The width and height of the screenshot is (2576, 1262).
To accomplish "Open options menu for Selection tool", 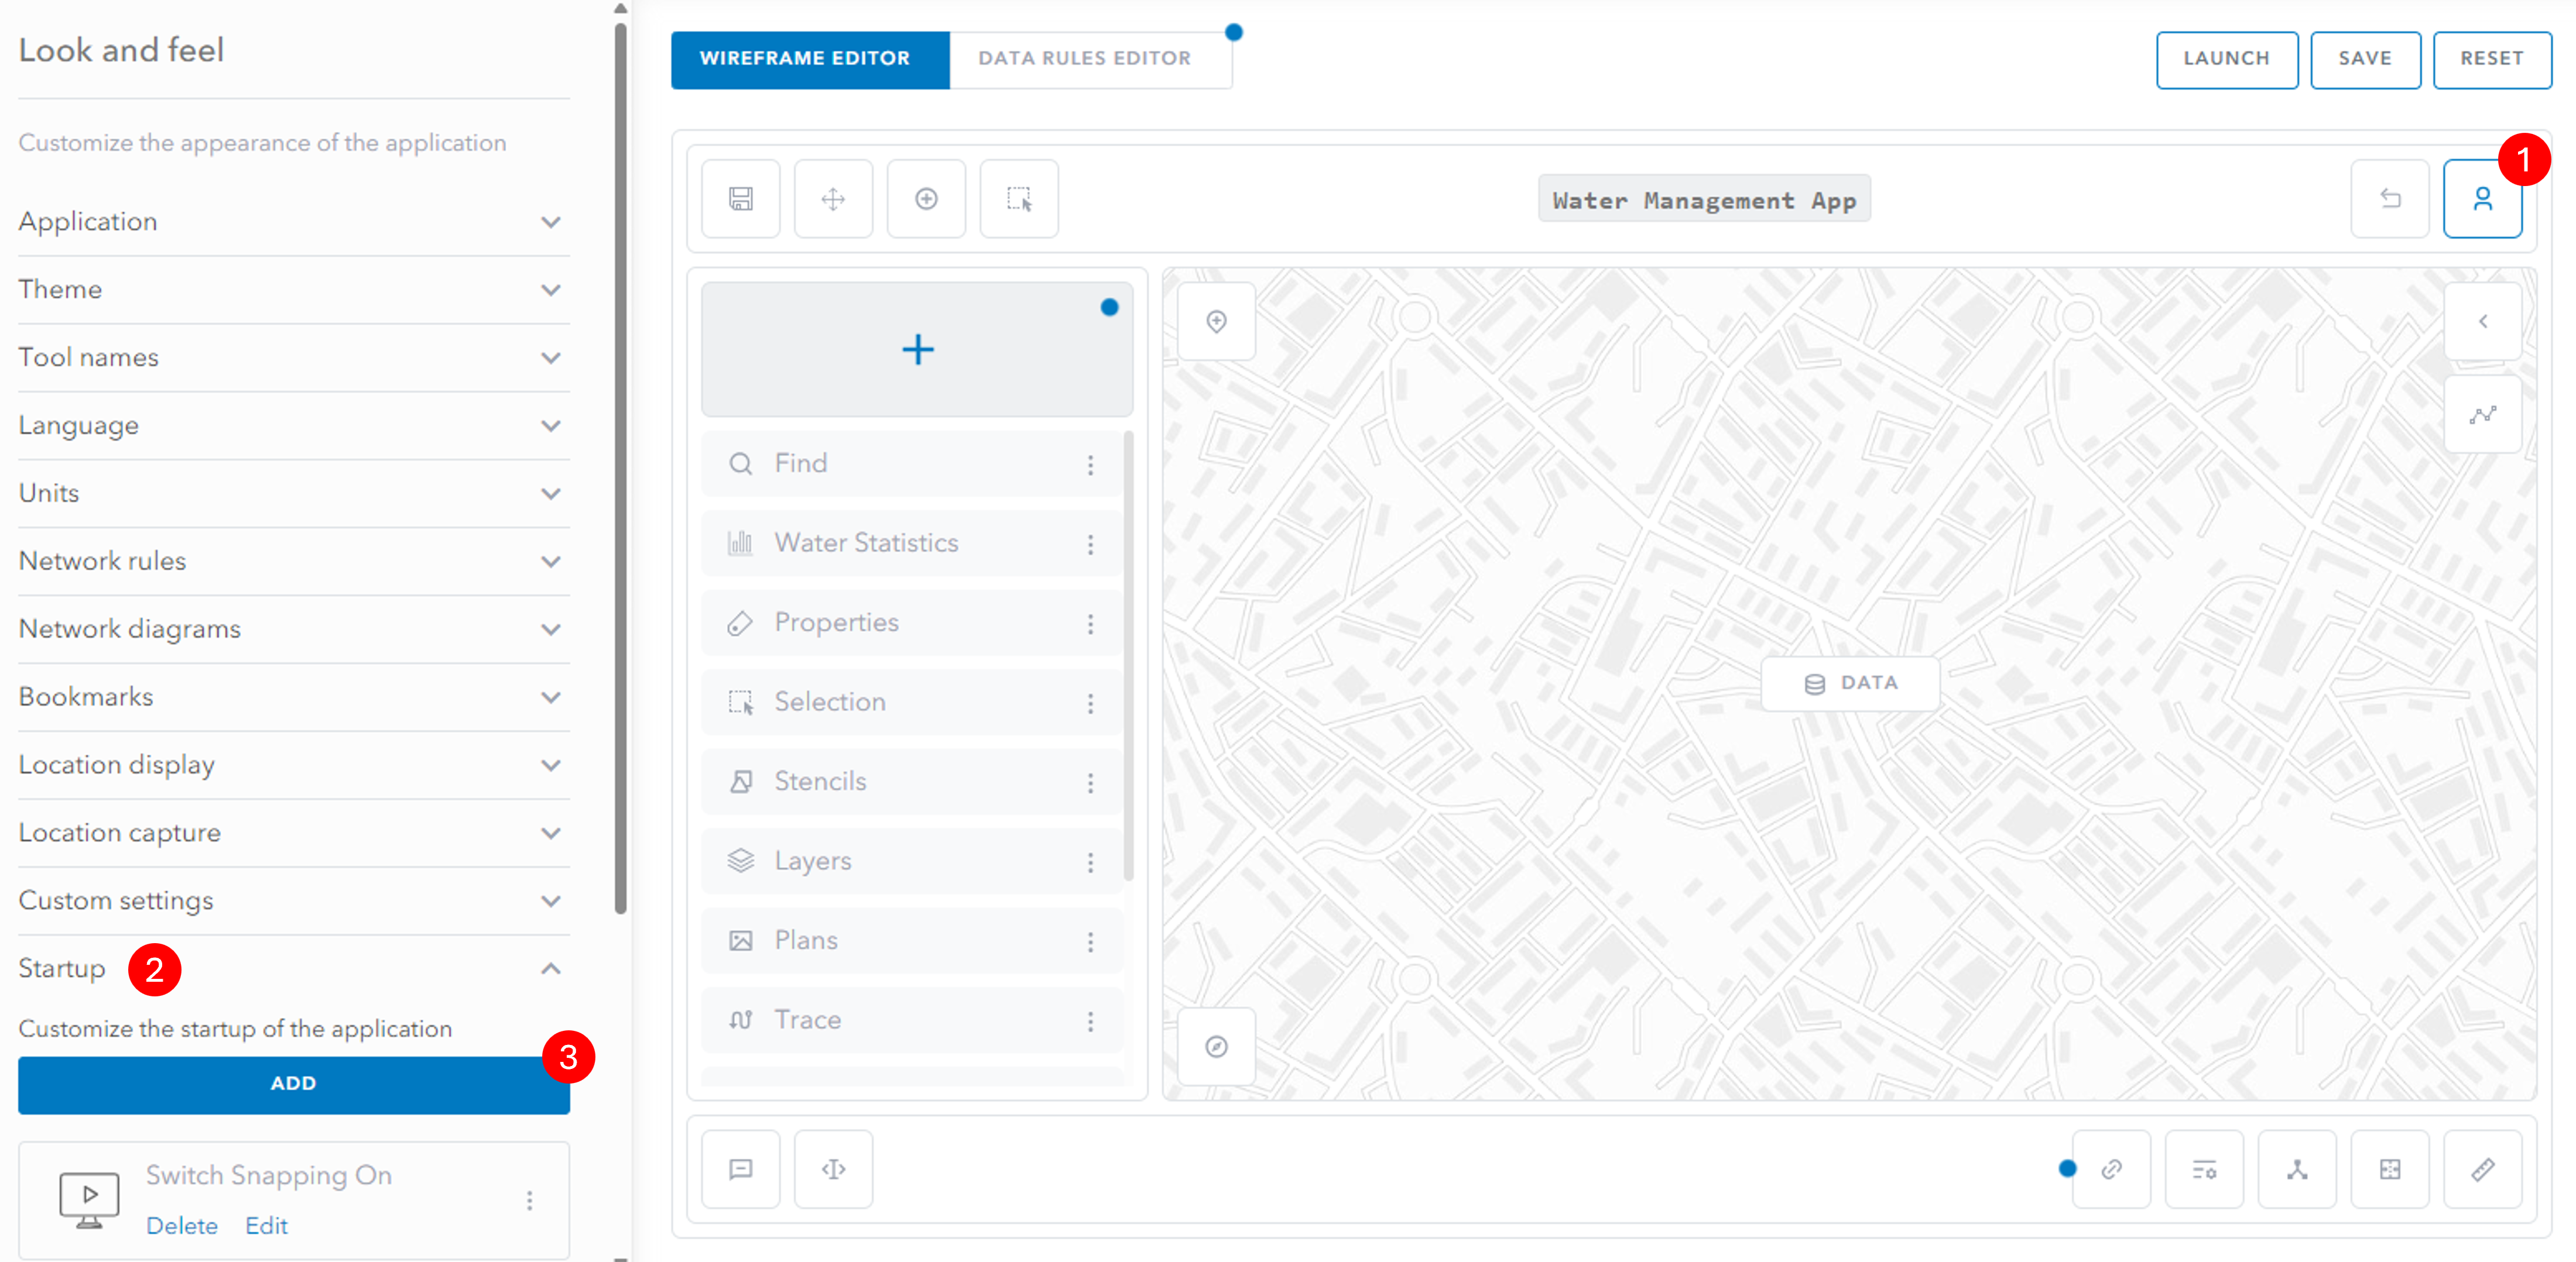I will (1090, 703).
